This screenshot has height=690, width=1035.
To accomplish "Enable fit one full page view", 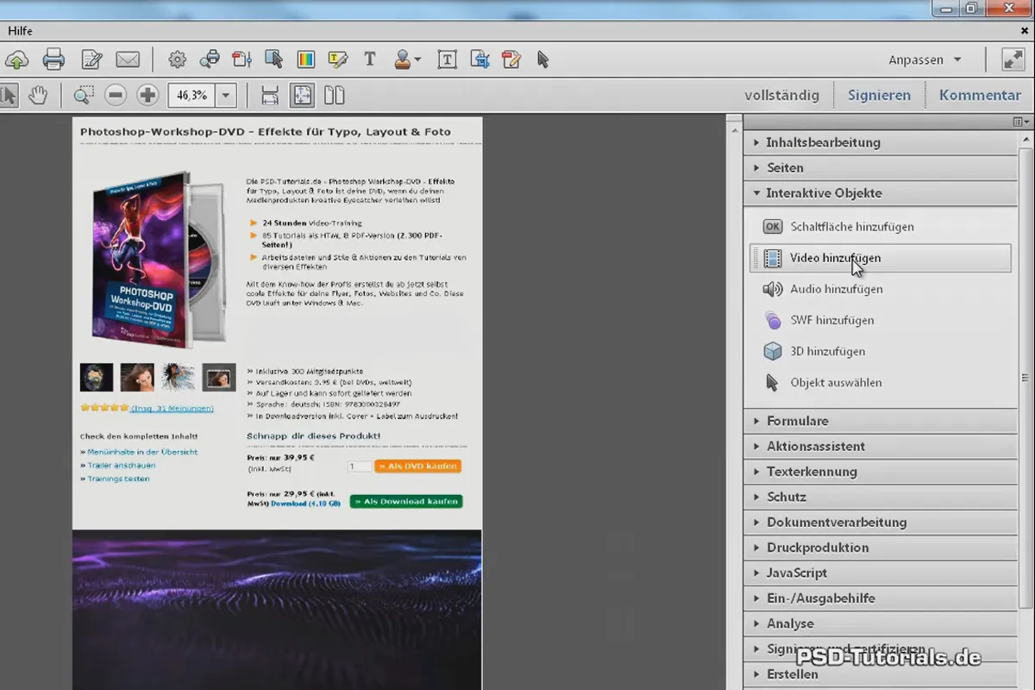I will [301, 95].
